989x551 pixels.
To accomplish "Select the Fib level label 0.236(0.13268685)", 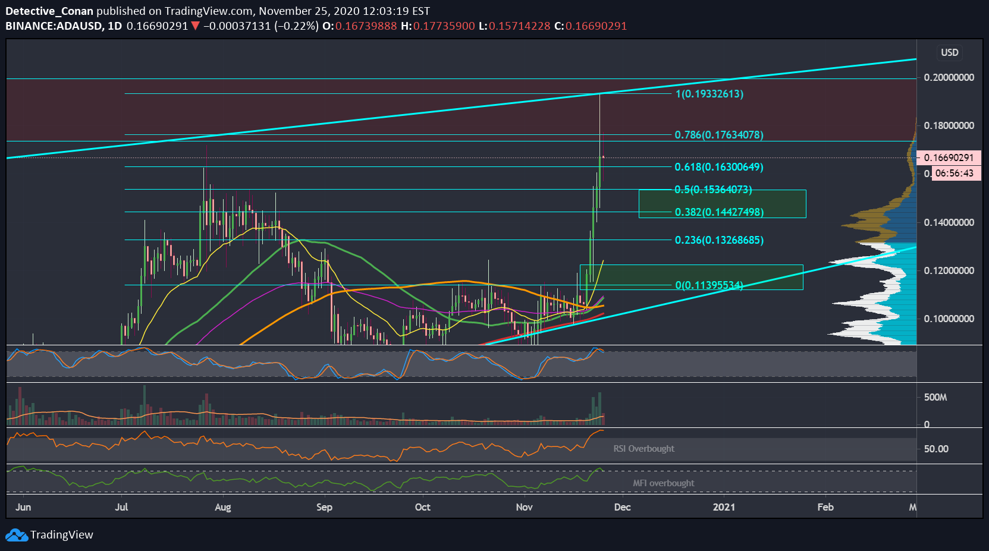I will (x=718, y=240).
